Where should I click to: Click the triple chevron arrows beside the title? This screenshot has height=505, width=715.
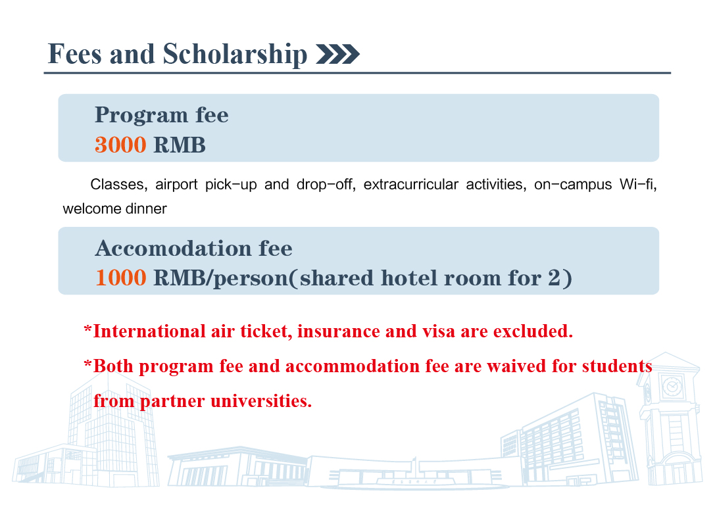[x=338, y=55]
